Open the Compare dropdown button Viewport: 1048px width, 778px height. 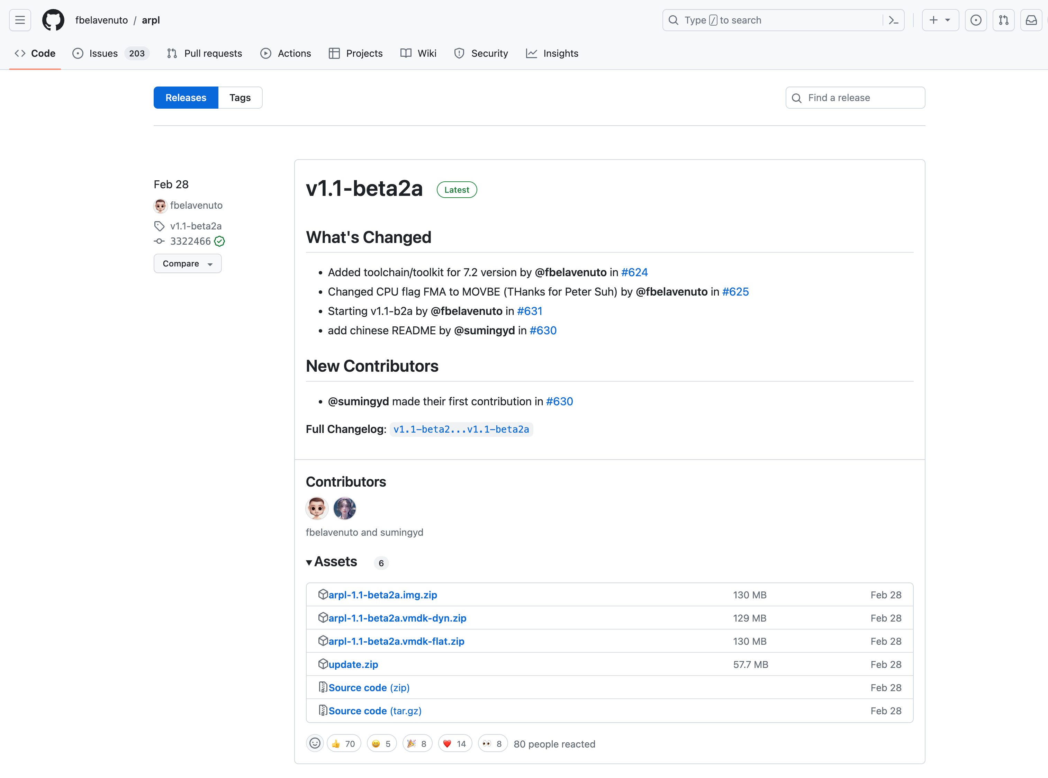point(187,262)
